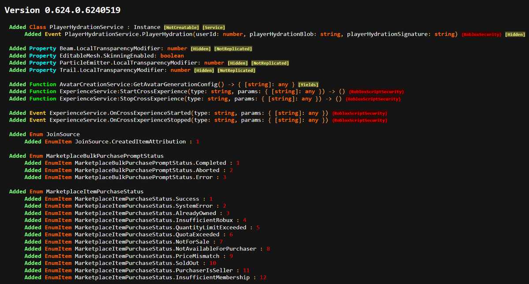This screenshot has height=284, width=529.
Task: Click the boolean type of SkinningEnabled
Action: point(172,55)
